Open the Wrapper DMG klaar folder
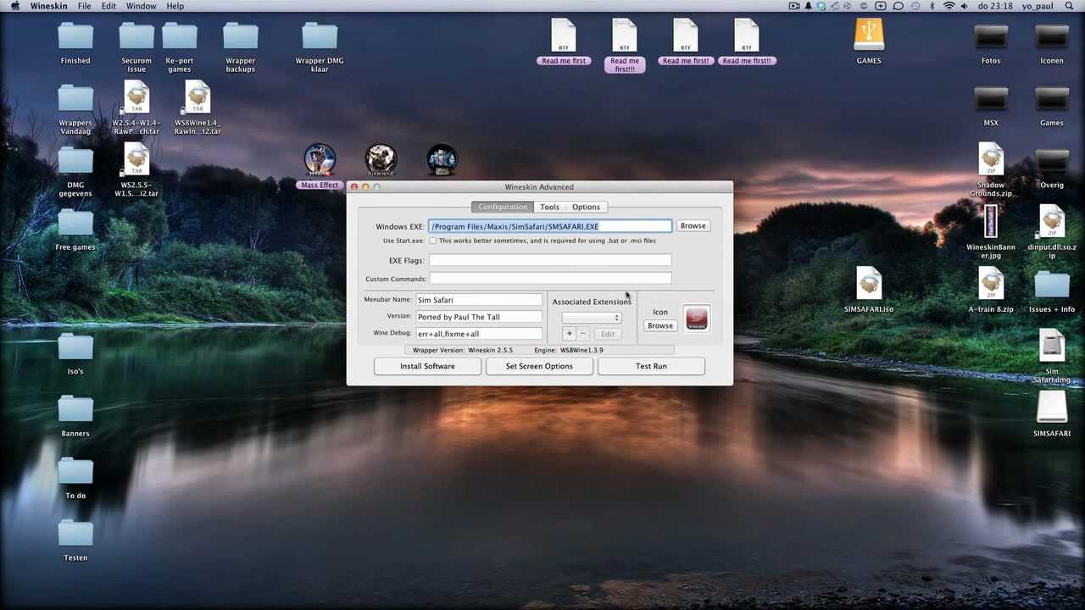Viewport: 1085px width, 610px height. coord(320,36)
